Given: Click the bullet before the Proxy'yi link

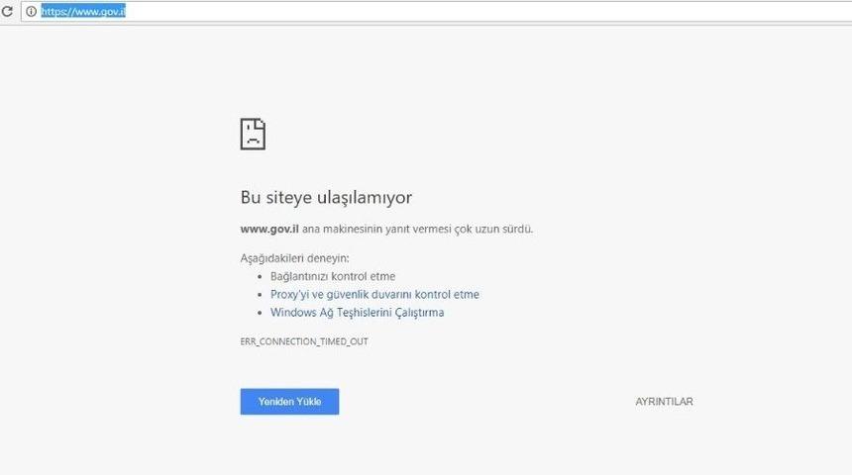Looking at the screenshot, I should pyautogui.click(x=260, y=295).
